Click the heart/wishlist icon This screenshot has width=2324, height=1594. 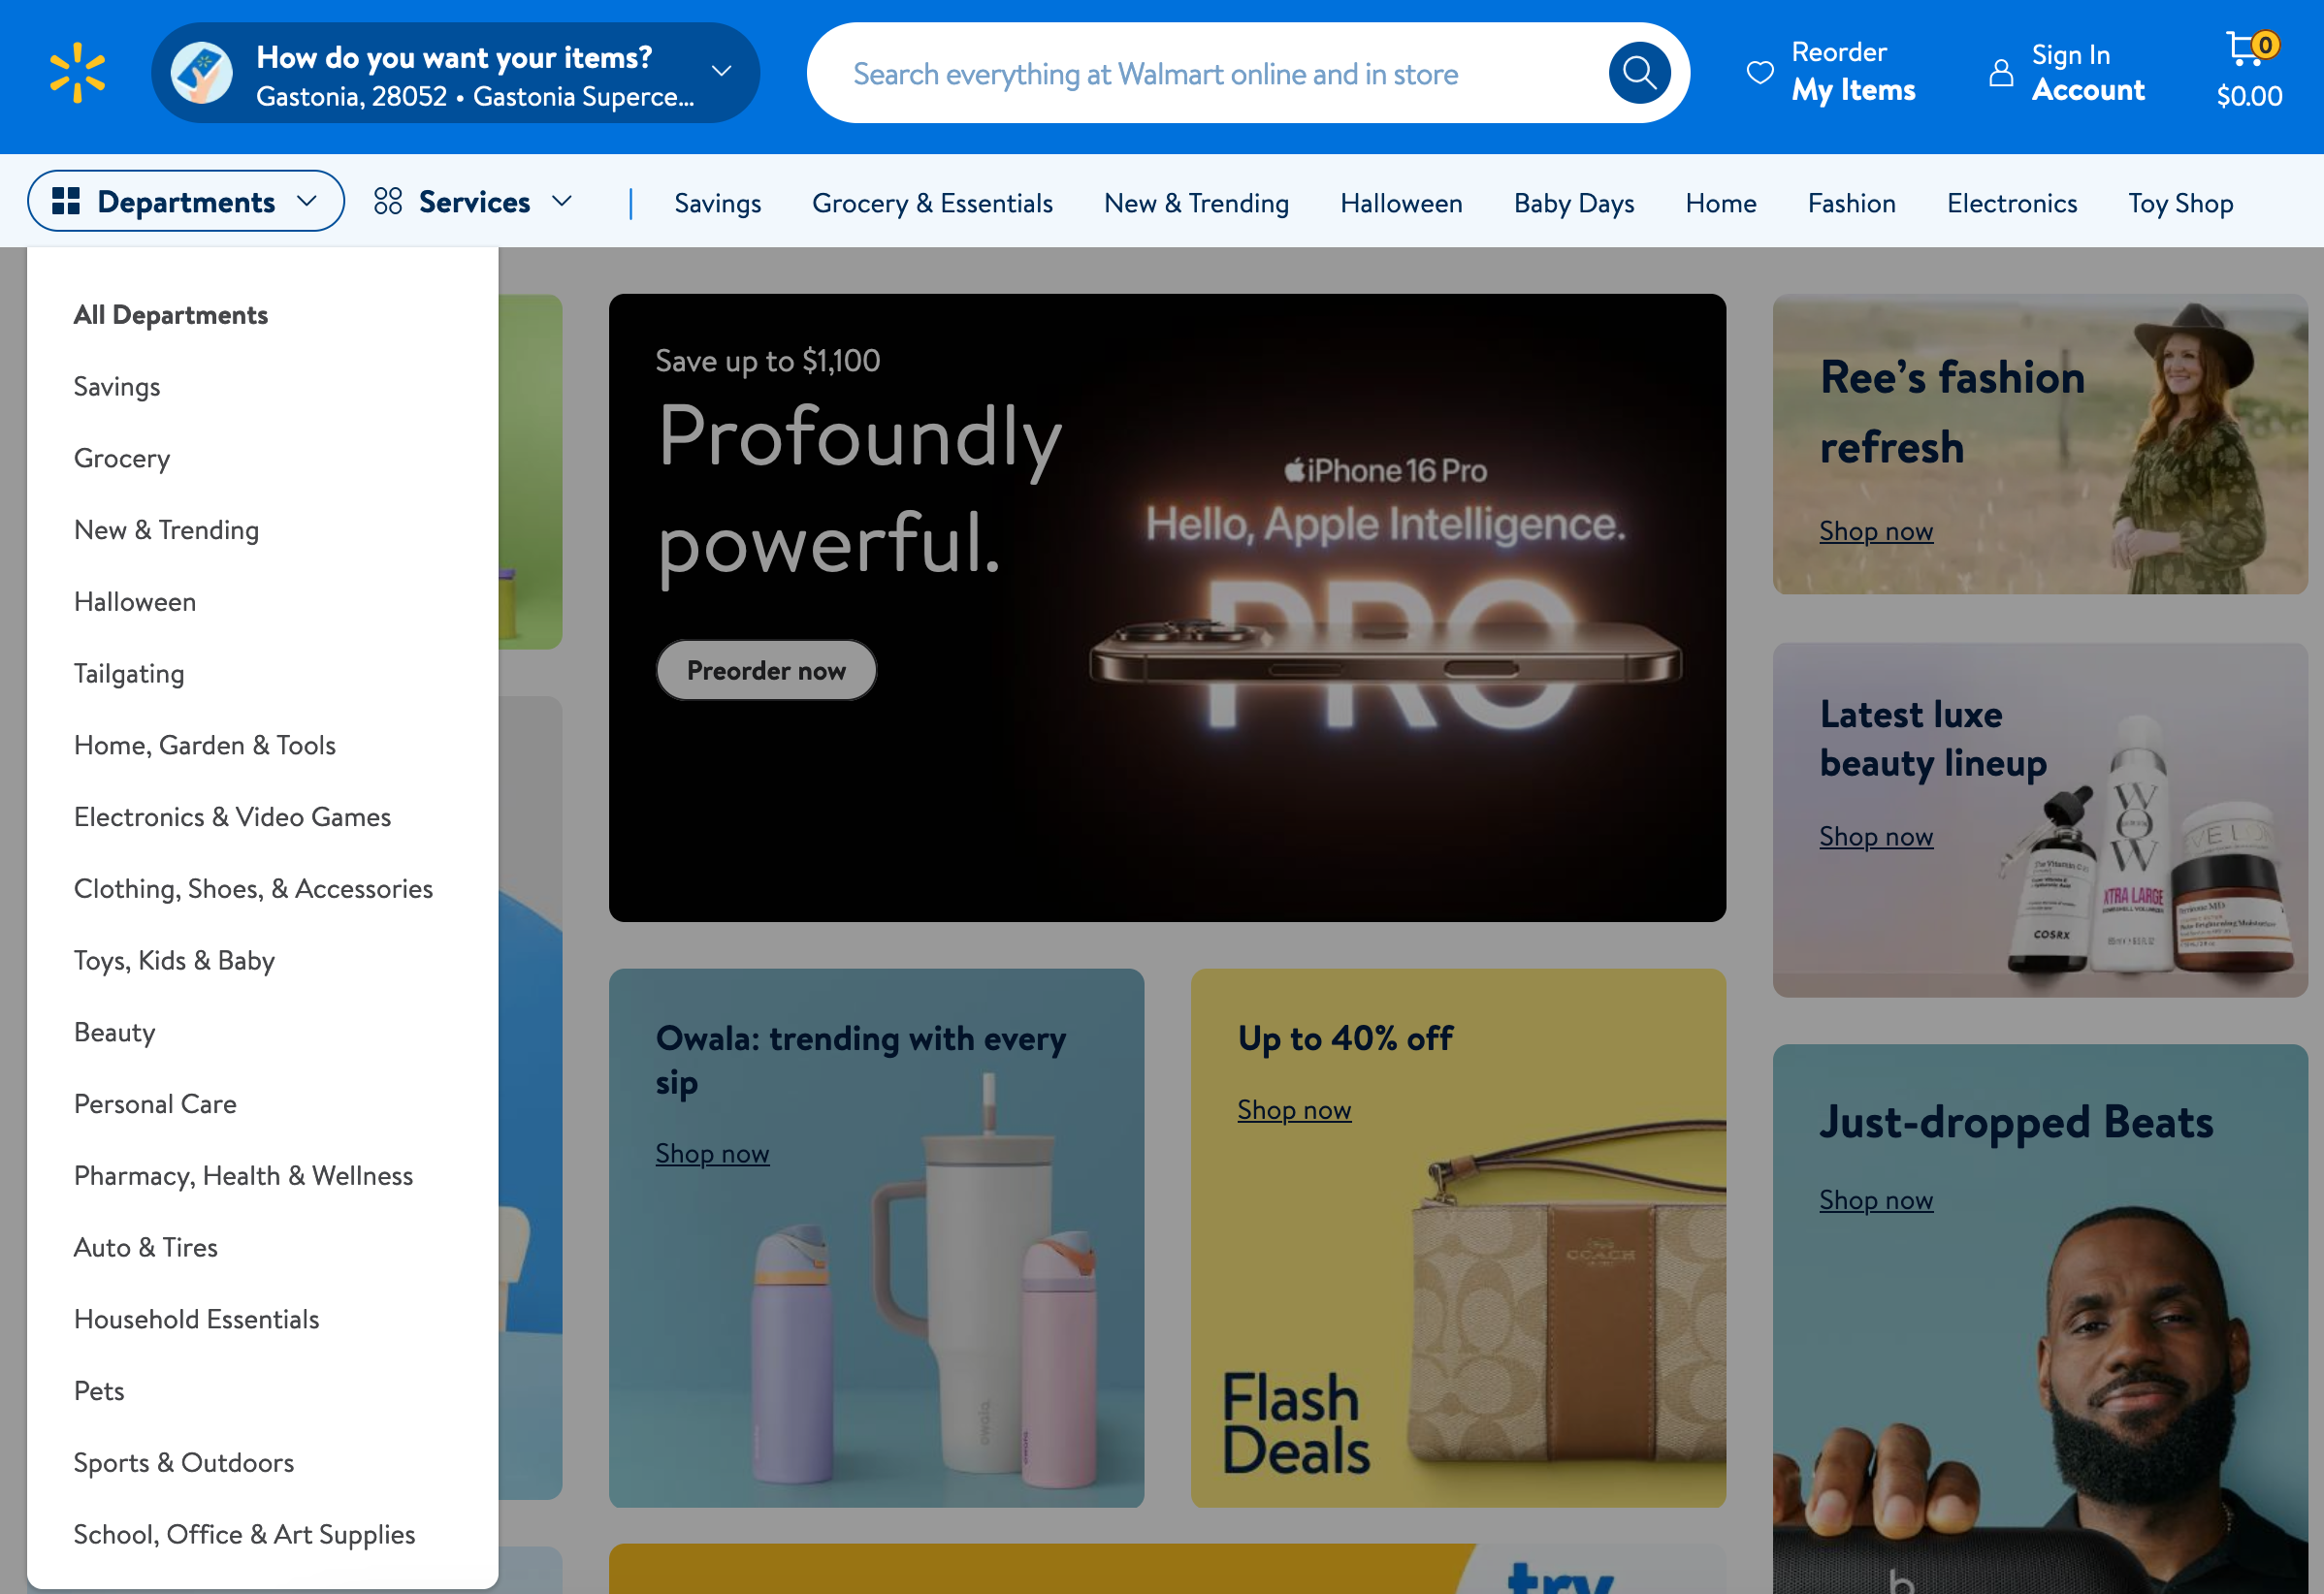pos(1760,73)
